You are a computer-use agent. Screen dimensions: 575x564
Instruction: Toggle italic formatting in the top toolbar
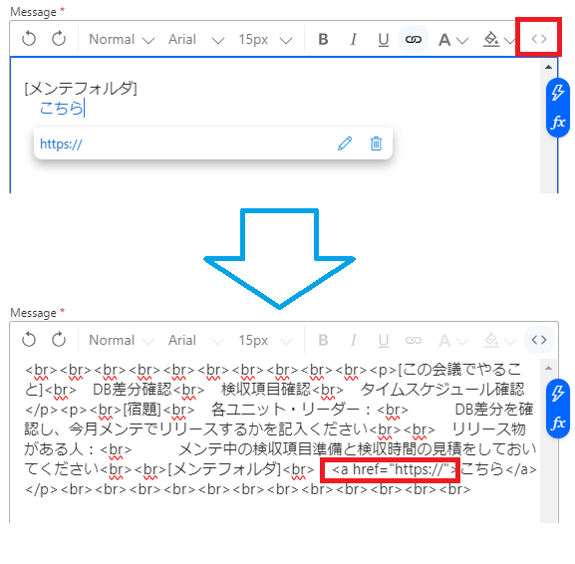(x=354, y=39)
